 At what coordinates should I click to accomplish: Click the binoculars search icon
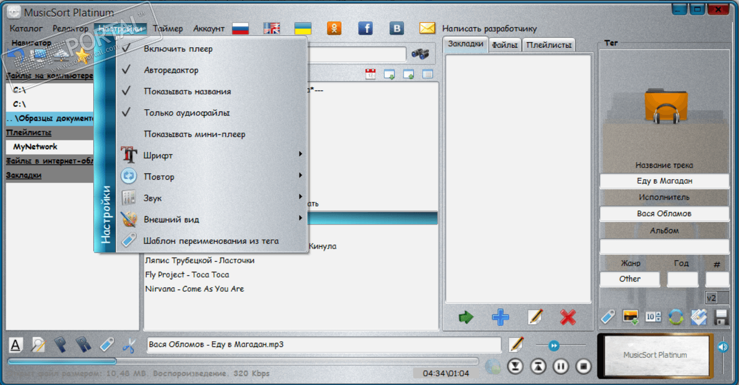(420, 55)
